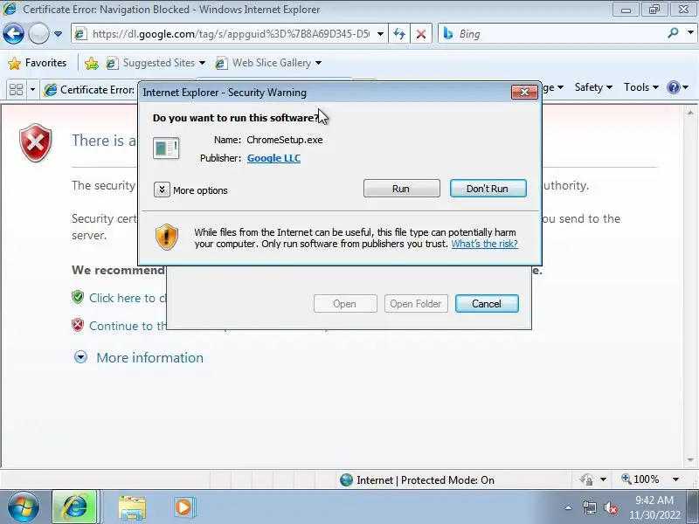Click the page scrollbar up arrow
Screen dimensions: 699x524
690,114
